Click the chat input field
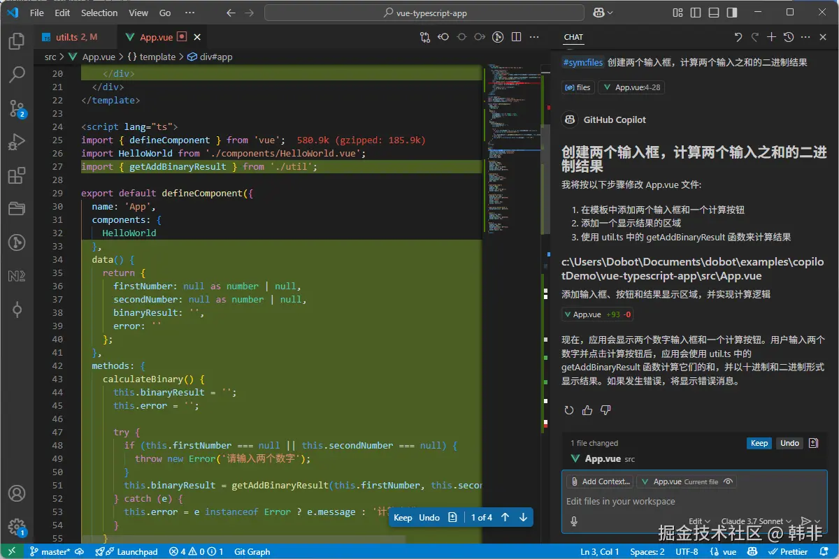 pos(692,501)
